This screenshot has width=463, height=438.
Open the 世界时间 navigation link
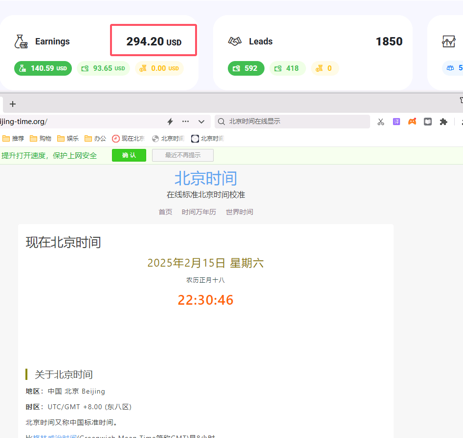(x=239, y=211)
